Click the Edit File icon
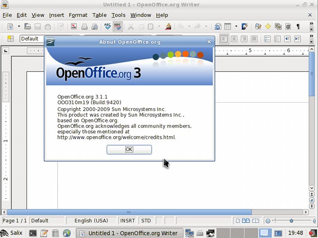The image size is (318, 238). tap(61, 26)
